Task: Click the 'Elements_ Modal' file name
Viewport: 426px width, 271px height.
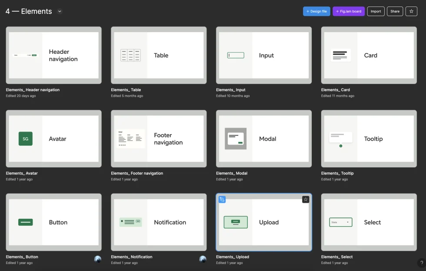Action: [x=232, y=173]
